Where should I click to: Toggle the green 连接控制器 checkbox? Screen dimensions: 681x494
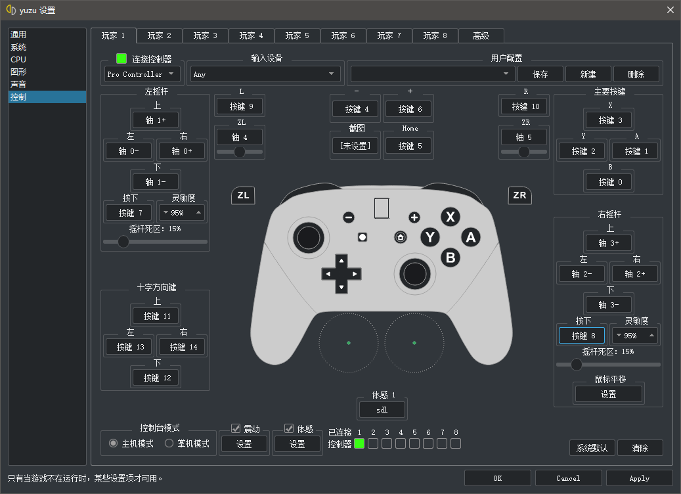121,58
